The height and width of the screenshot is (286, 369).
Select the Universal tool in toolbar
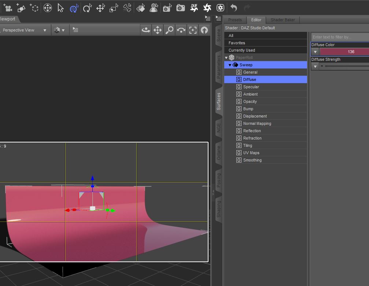point(74,8)
